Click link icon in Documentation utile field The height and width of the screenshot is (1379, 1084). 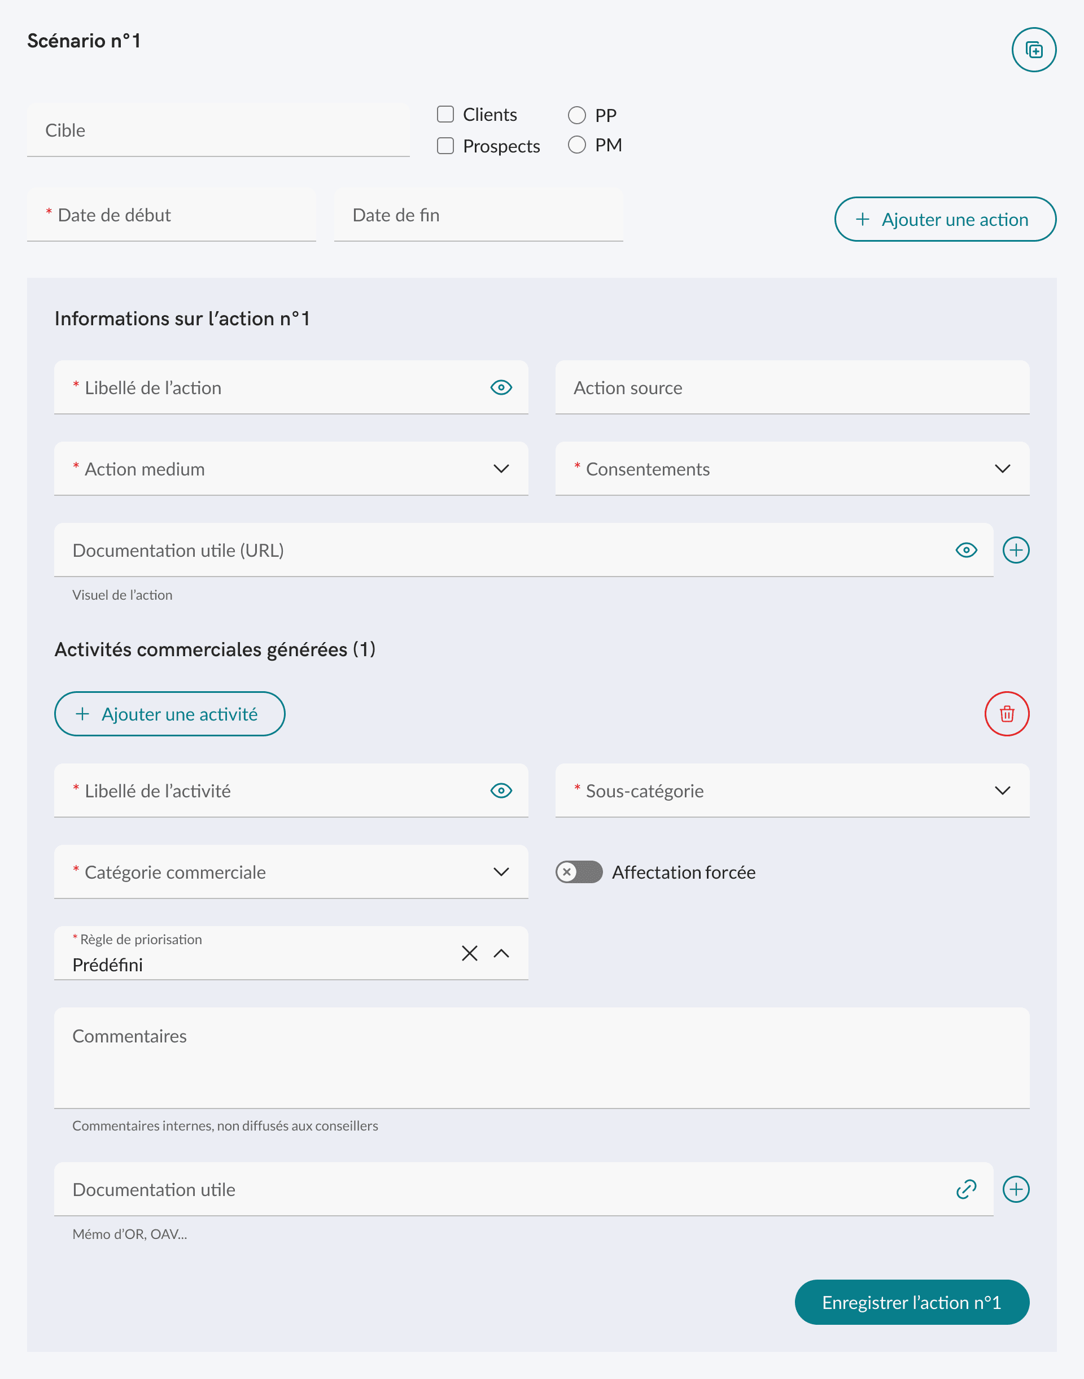coord(965,1189)
